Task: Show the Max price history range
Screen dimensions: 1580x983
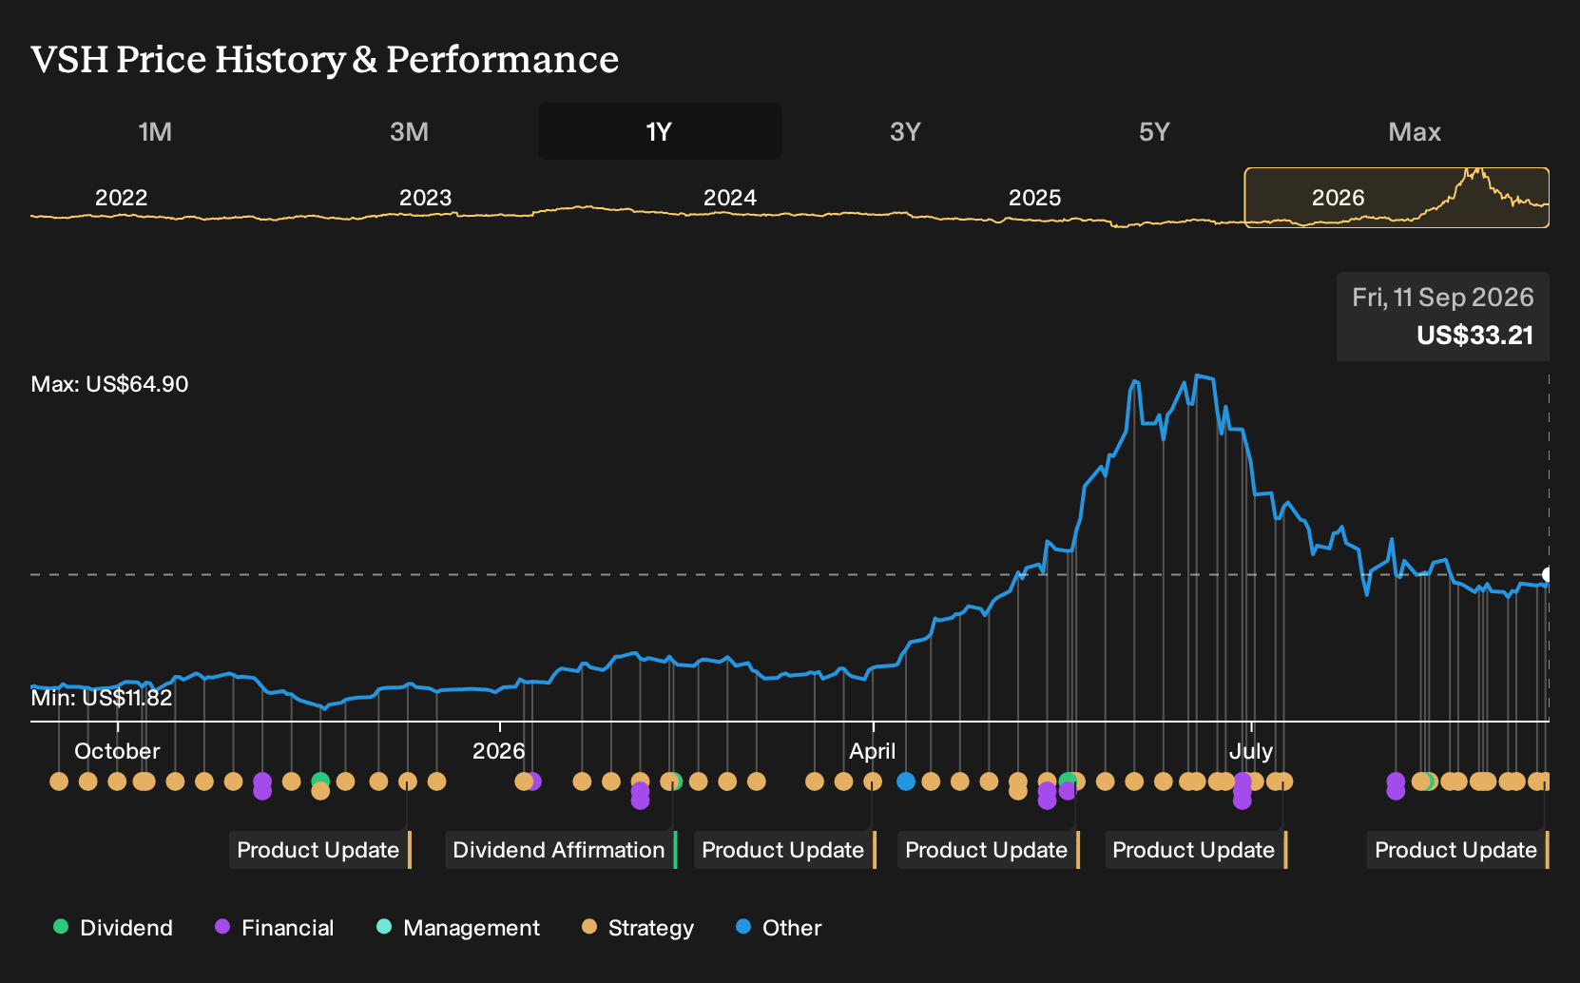Action: coord(1415,131)
